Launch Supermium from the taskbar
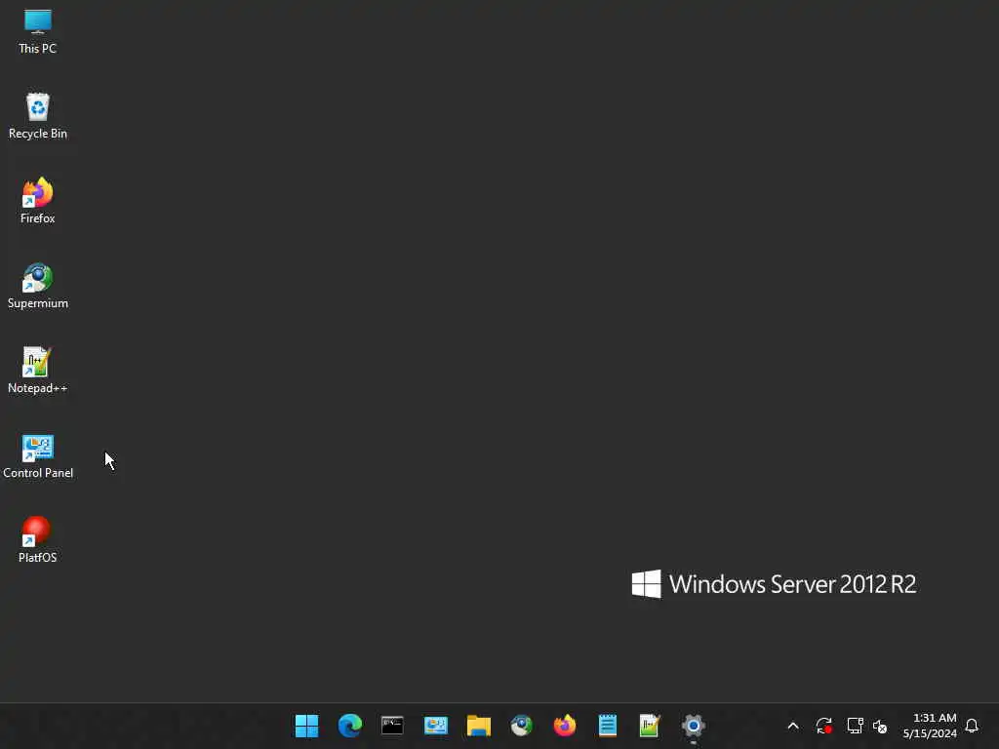The image size is (999, 749). click(522, 726)
